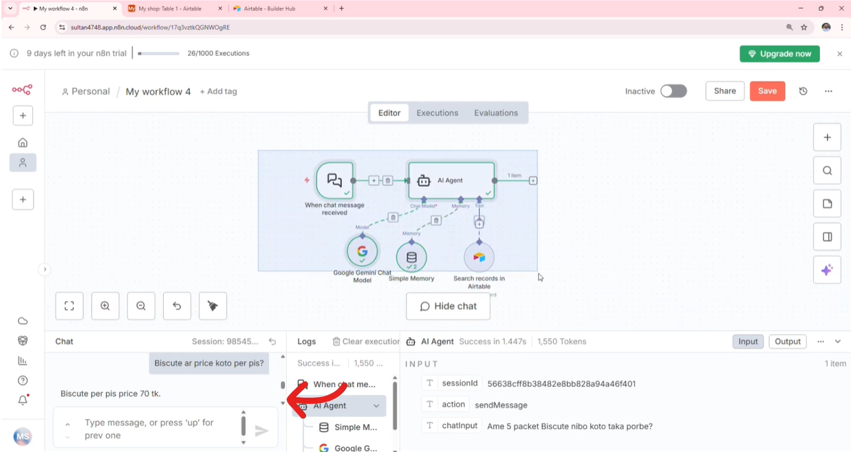Zoom out of the workflow canvas
The image size is (851, 452).
pyautogui.click(x=141, y=306)
